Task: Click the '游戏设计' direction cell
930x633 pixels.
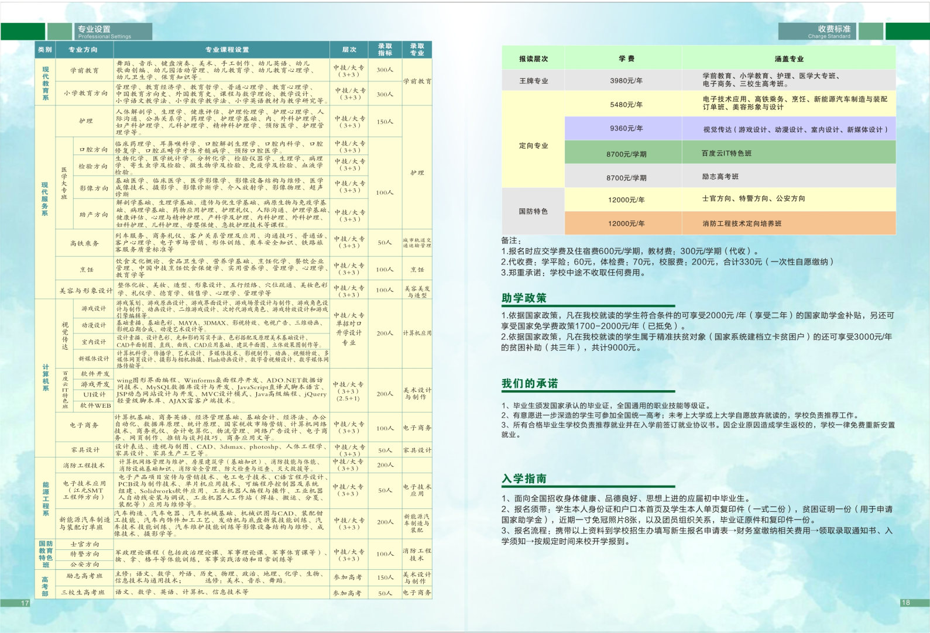Action: point(94,308)
